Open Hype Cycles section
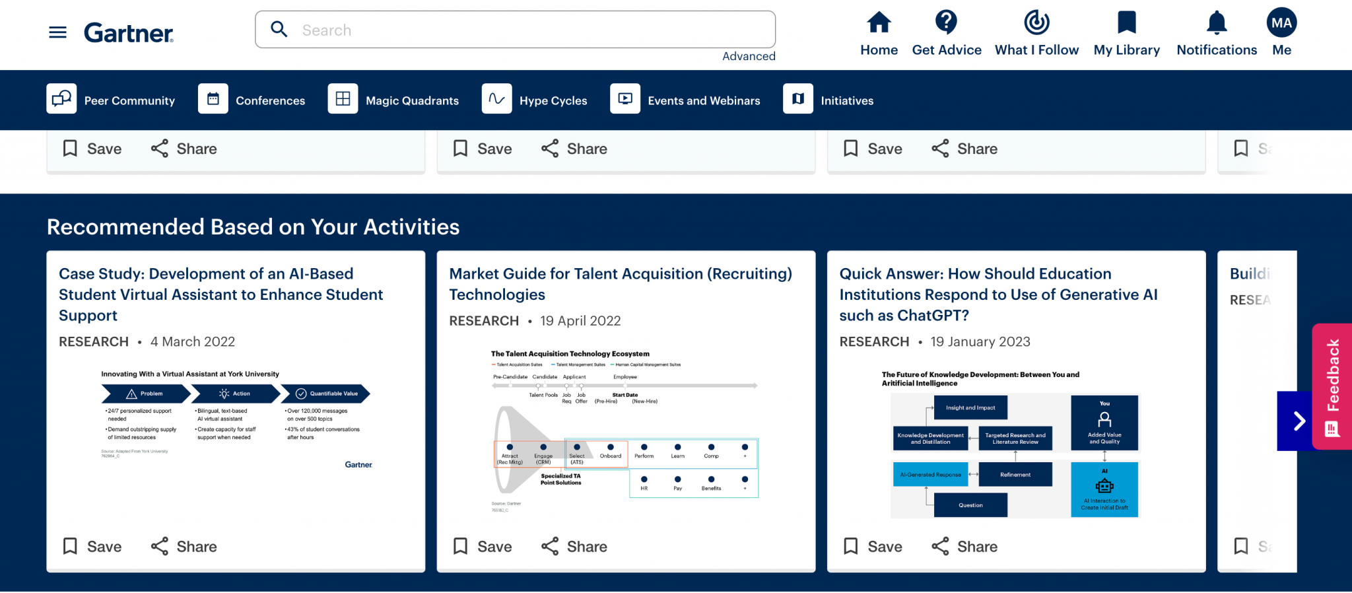The height and width of the screenshot is (593, 1352). point(535,100)
